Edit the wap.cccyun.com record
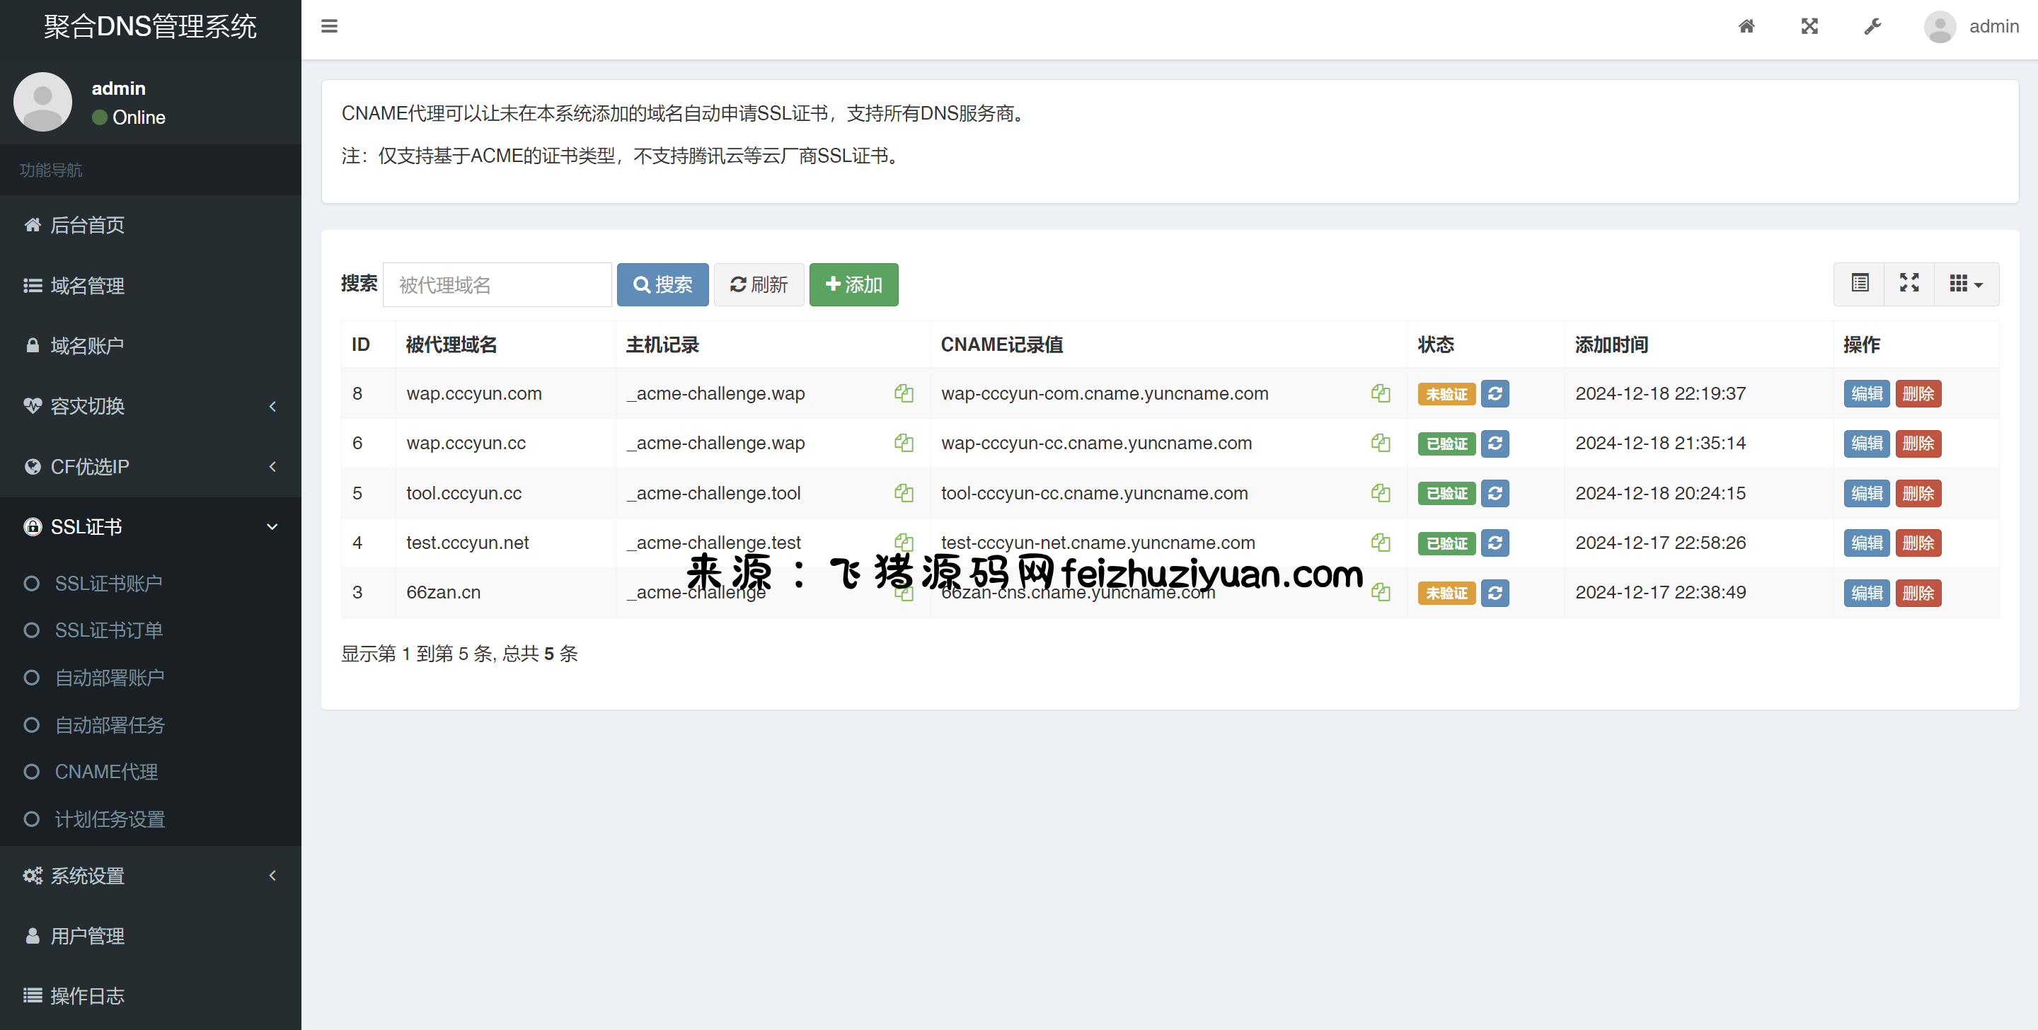The height and width of the screenshot is (1030, 2038). pyautogui.click(x=1866, y=394)
